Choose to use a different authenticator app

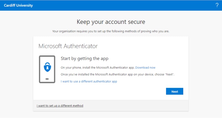pos(89,81)
